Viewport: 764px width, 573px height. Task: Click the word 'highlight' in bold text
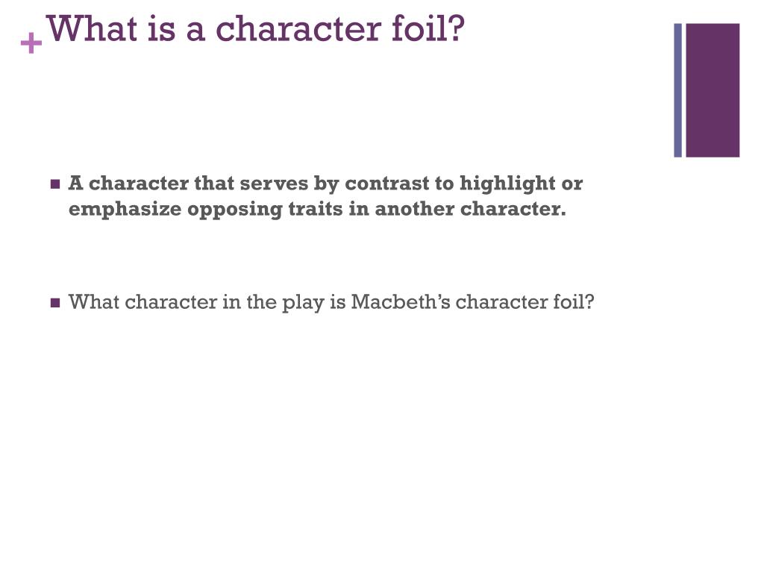click(x=507, y=184)
